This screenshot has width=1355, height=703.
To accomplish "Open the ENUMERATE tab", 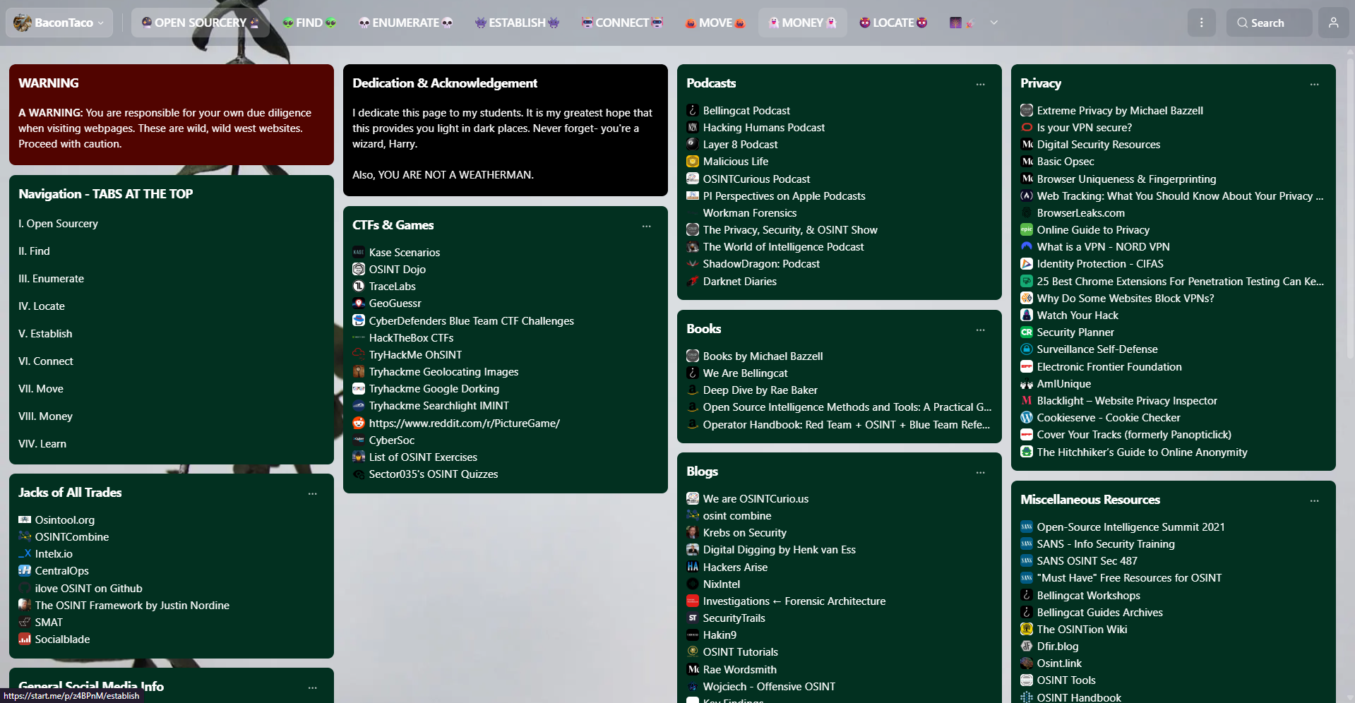I will point(405,23).
